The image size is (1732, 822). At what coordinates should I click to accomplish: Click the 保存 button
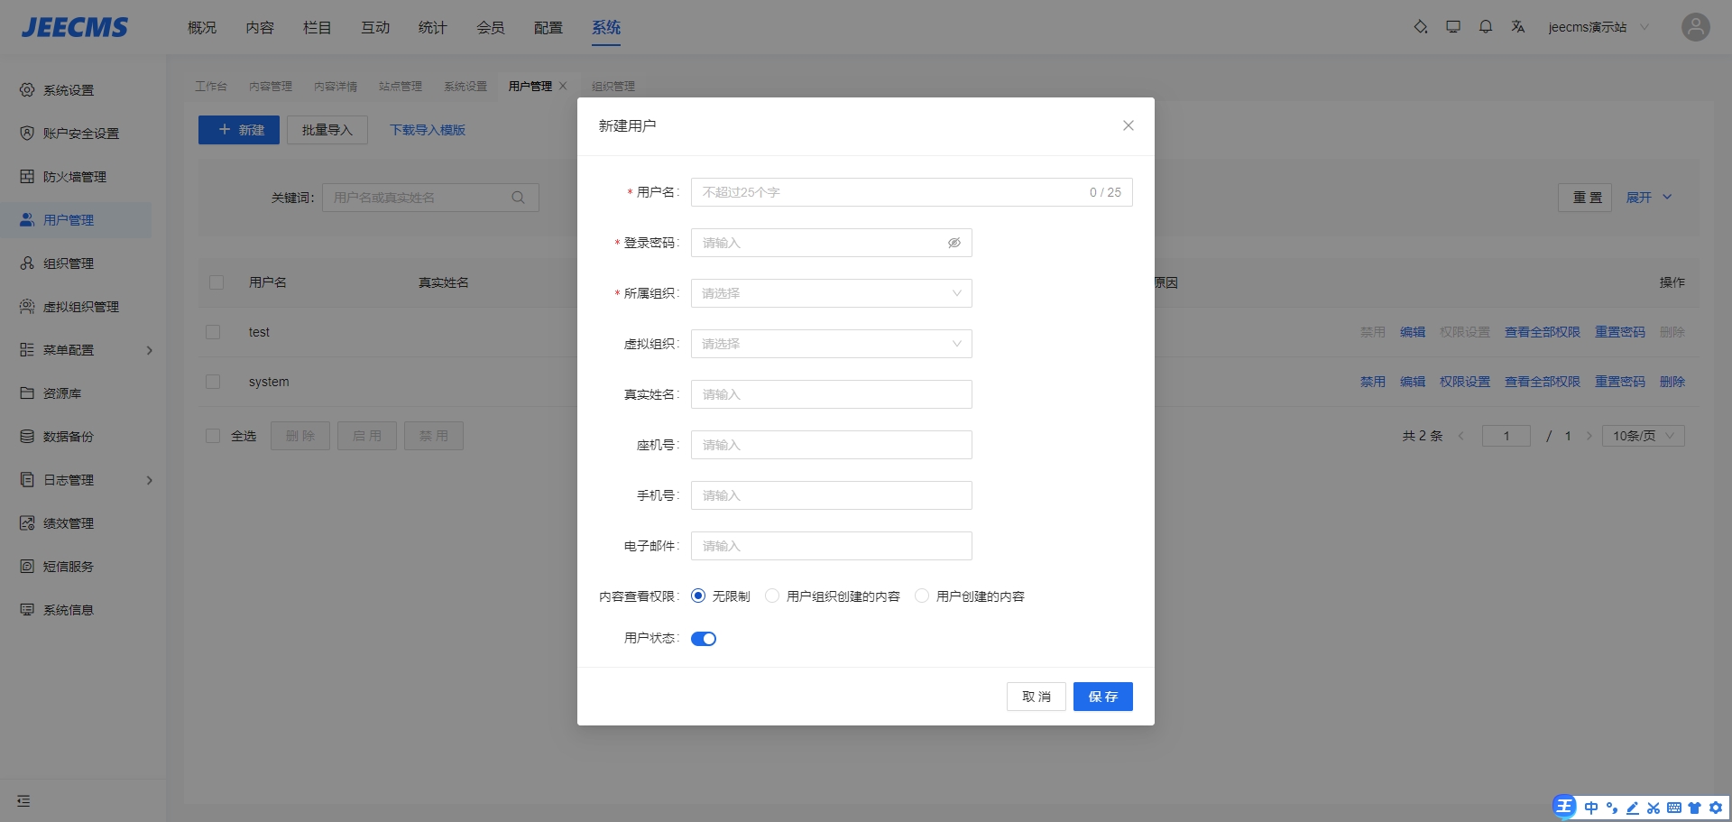pos(1102,697)
